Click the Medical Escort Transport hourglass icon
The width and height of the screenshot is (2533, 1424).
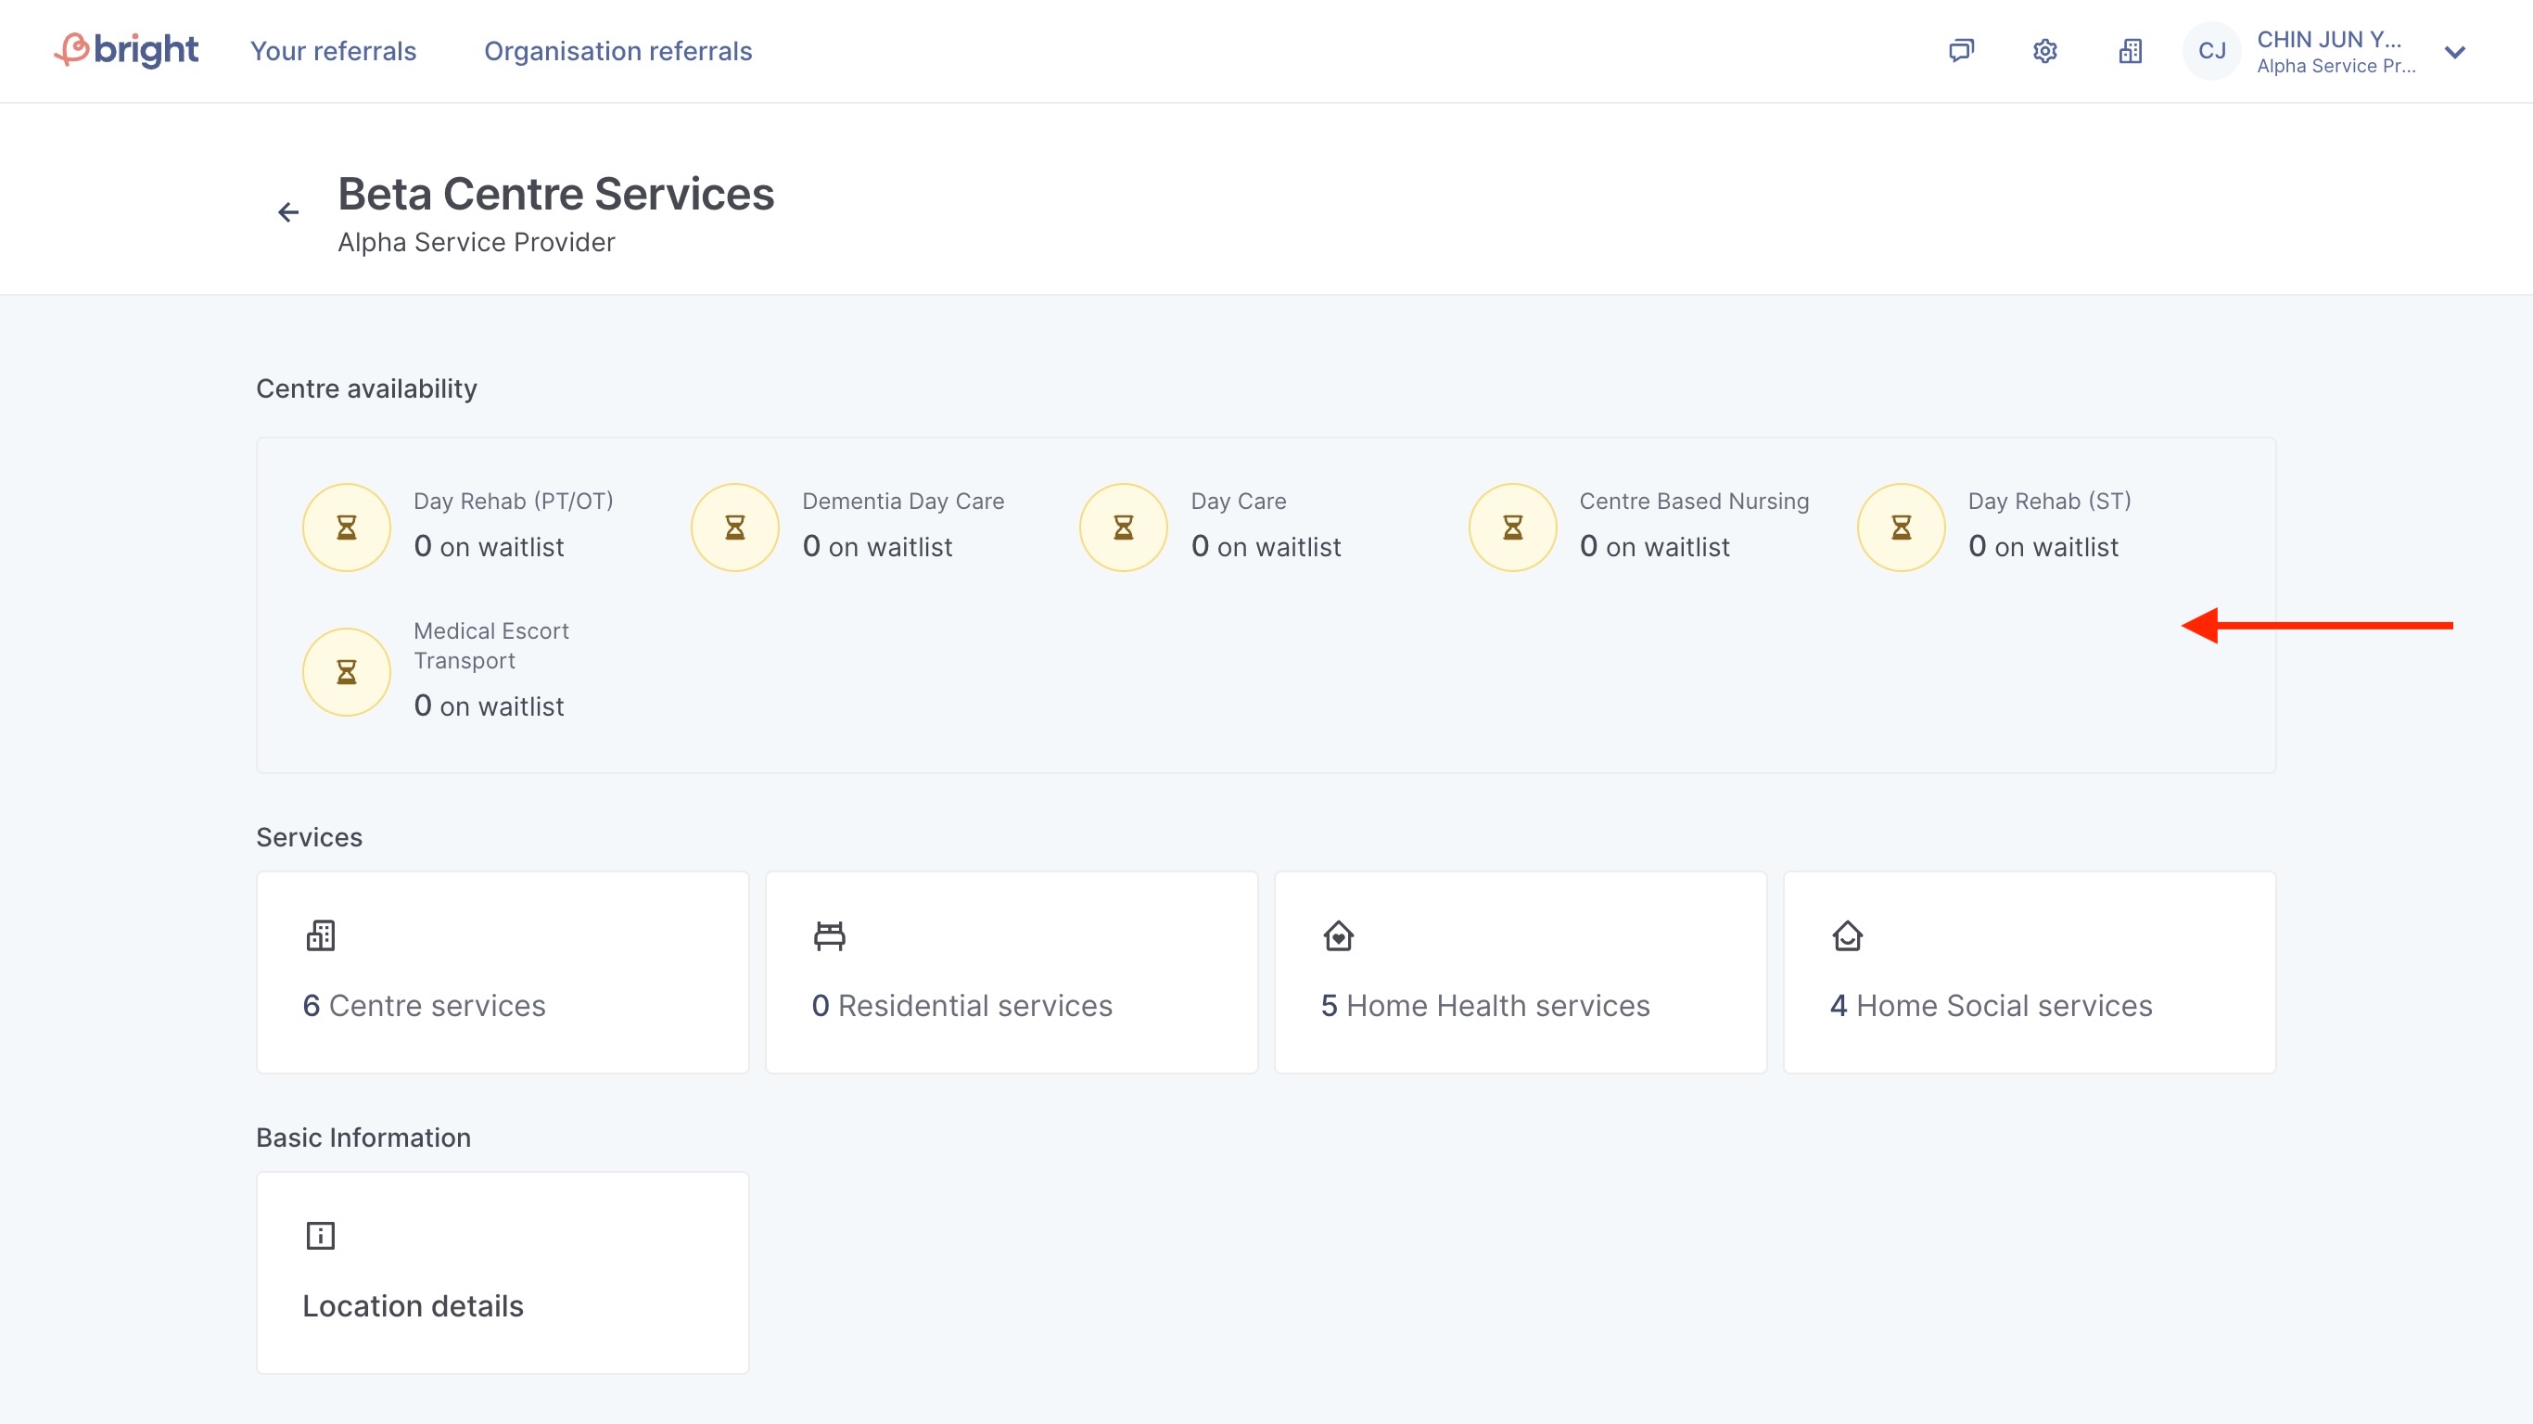(346, 673)
